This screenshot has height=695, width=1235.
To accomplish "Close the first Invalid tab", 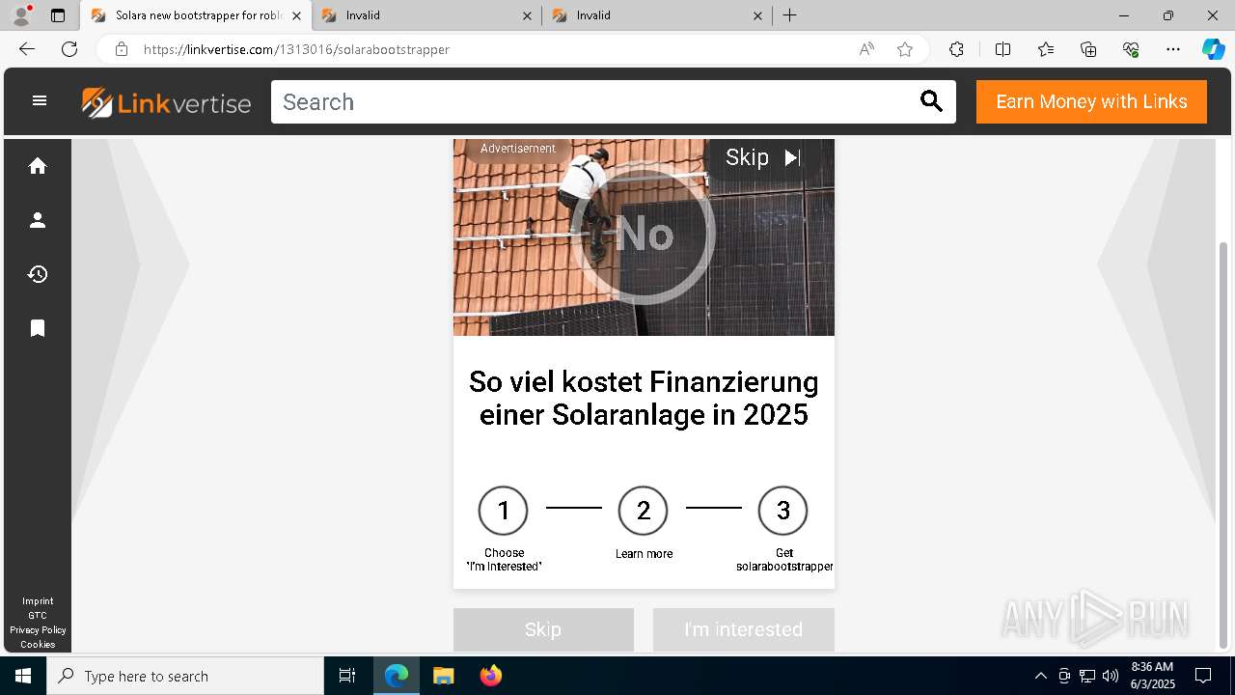I will [x=527, y=15].
